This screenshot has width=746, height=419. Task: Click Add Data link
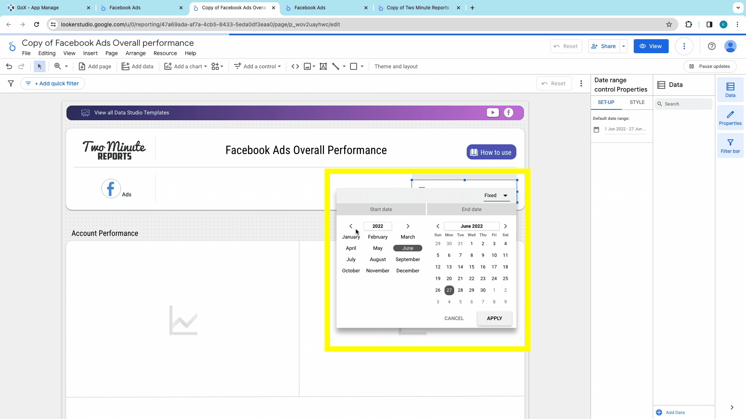(x=671, y=412)
